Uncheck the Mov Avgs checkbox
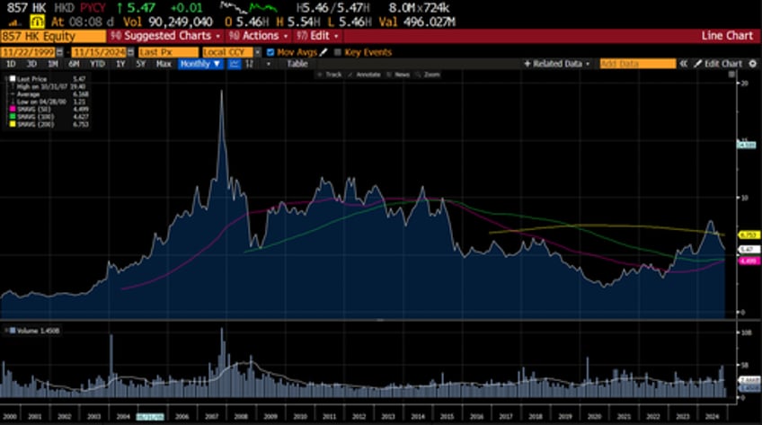The height and width of the screenshot is (425, 762). 271,52
